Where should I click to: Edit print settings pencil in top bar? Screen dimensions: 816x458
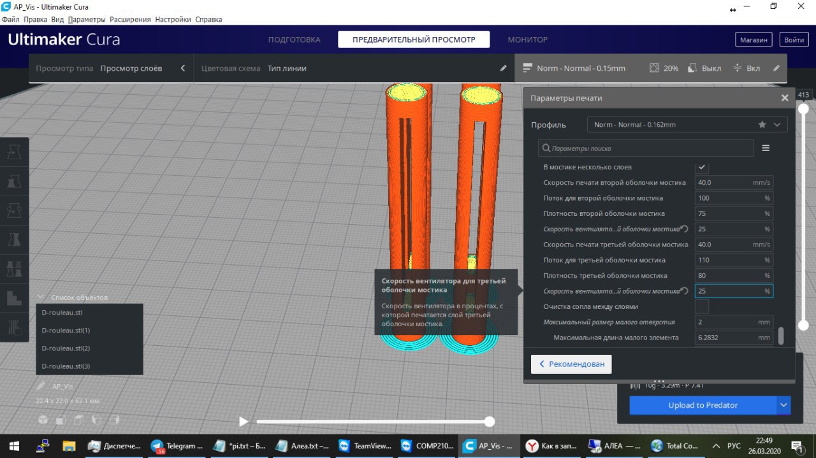point(776,68)
